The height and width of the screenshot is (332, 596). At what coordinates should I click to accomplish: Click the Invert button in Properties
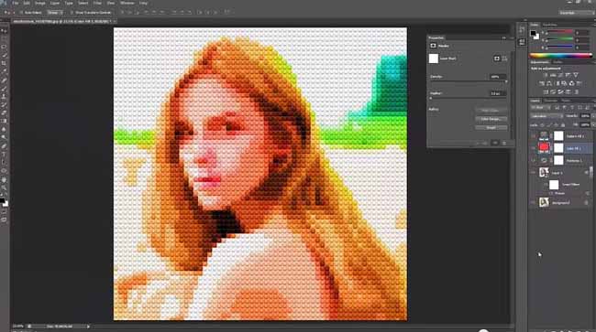point(491,128)
